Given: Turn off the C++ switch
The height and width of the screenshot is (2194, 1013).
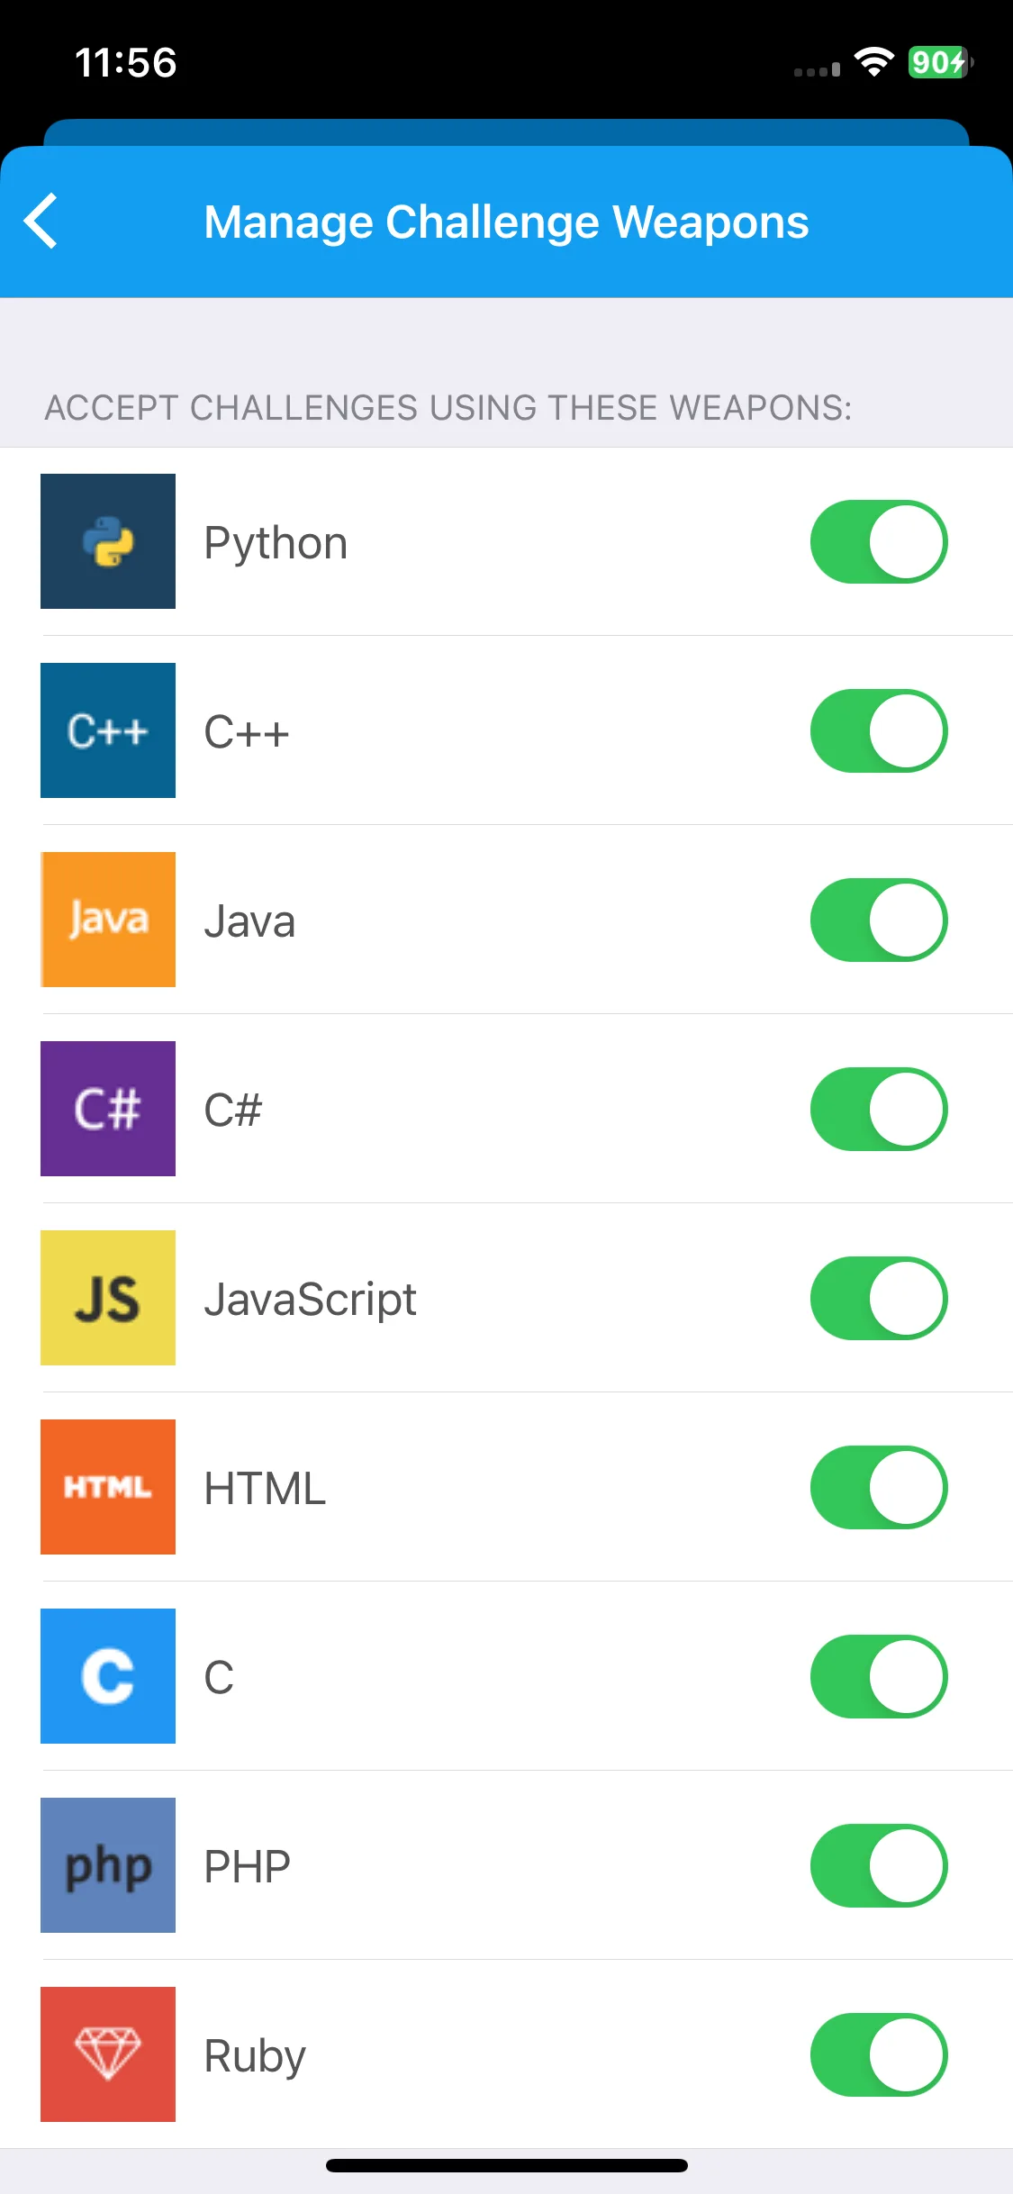Looking at the screenshot, I should (x=879, y=730).
